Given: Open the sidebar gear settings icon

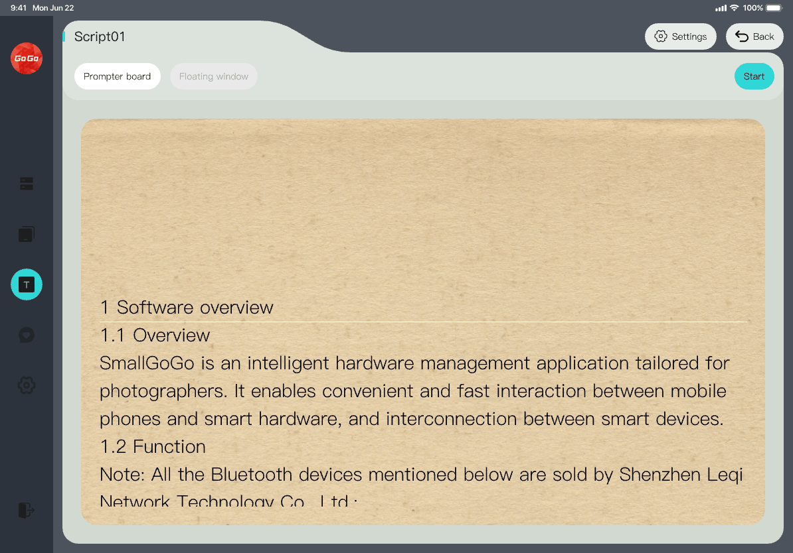Looking at the screenshot, I should click(27, 385).
